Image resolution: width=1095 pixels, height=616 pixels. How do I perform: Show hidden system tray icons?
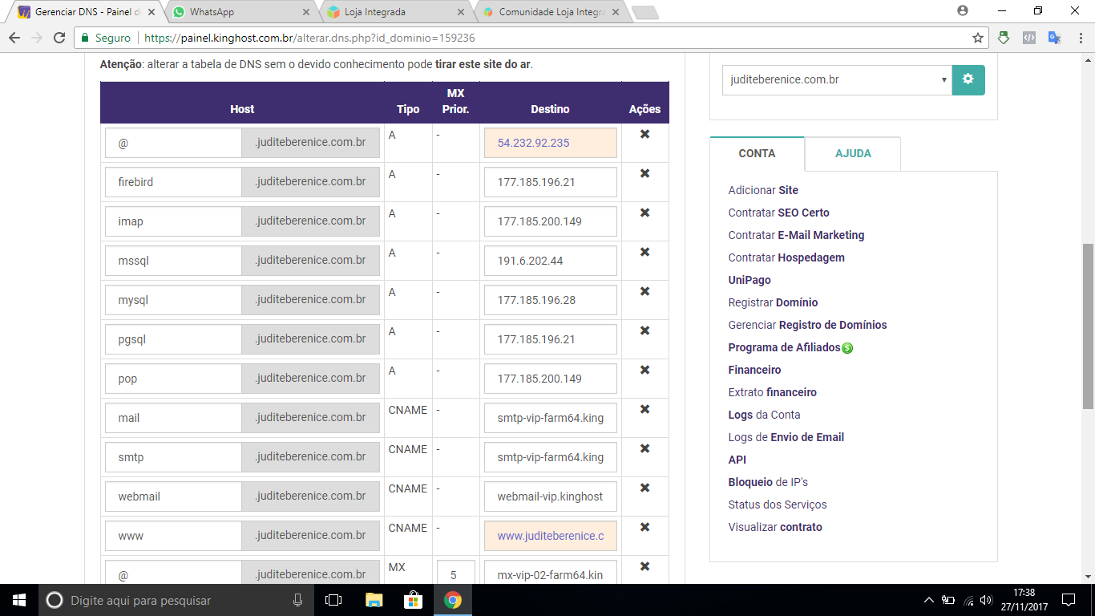point(929,600)
